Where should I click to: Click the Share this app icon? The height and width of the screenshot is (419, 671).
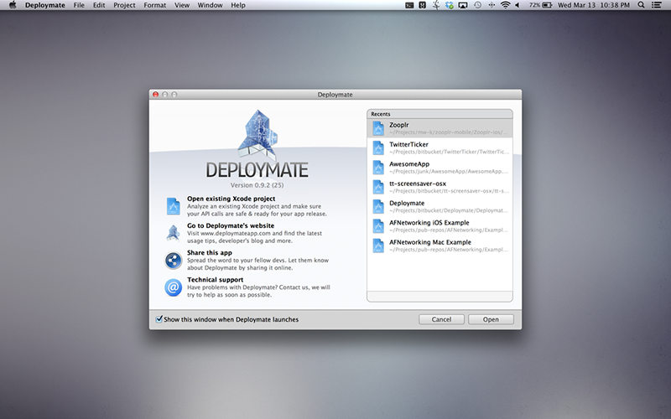pyautogui.click(x=174, y=261)
